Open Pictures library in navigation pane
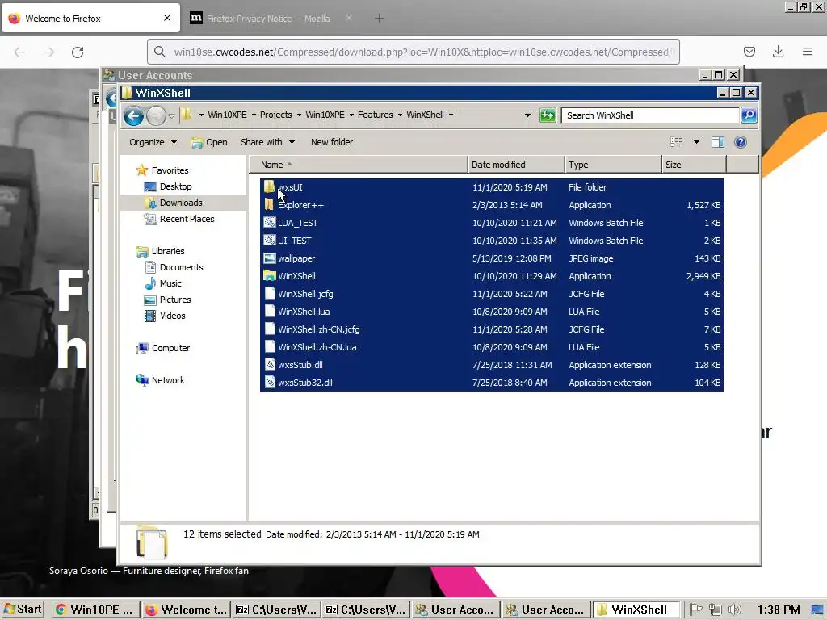Image resolution: width=827 pixels, height=620 pixels. 175,300
